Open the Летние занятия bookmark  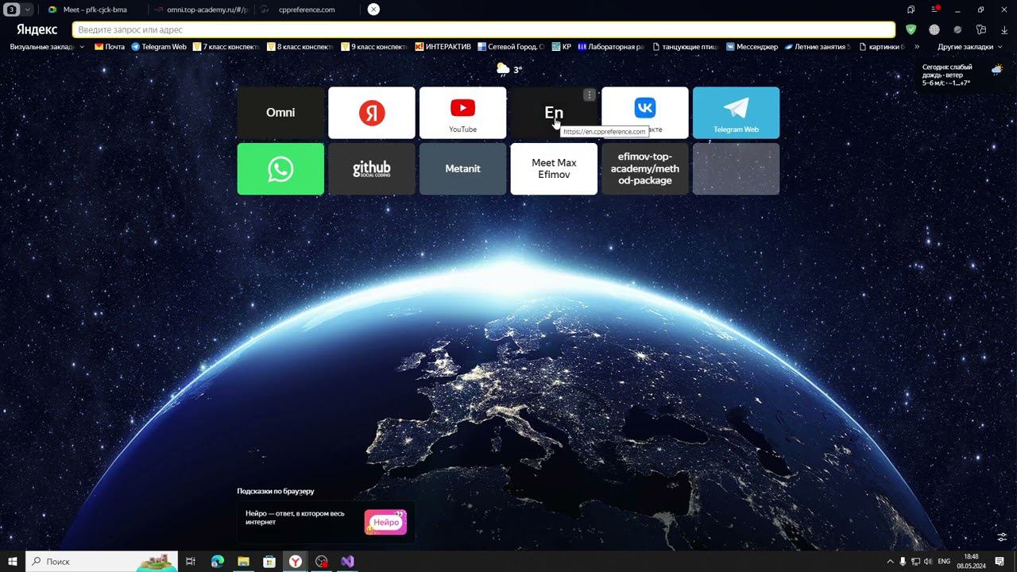[x=817, y=47]
